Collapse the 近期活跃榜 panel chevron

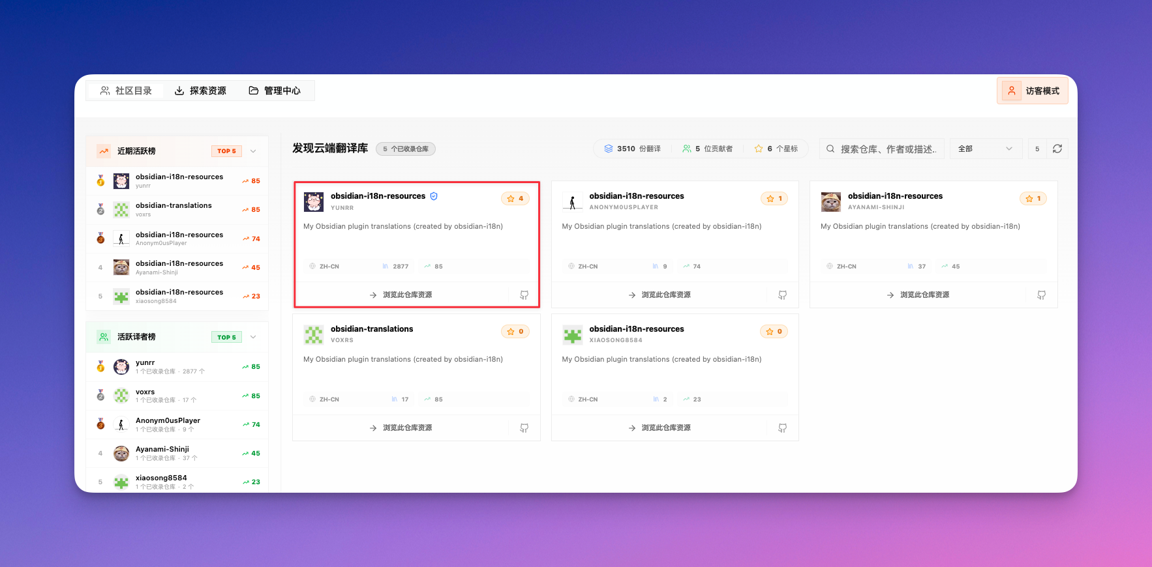pos(253,151)
